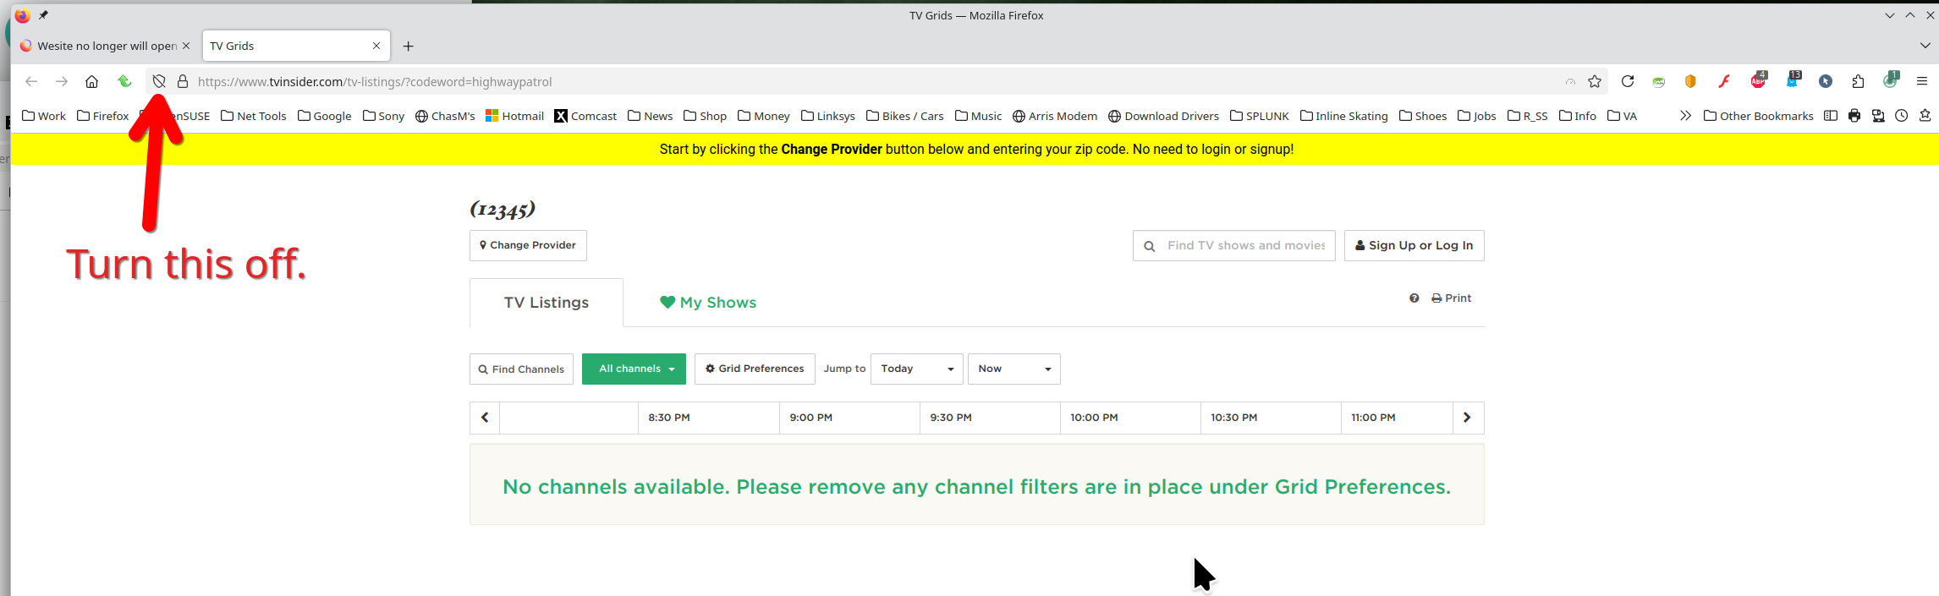Expand the All channels dropdown
The height and width of the screenshot is (596, 1939).
(634, 369)
